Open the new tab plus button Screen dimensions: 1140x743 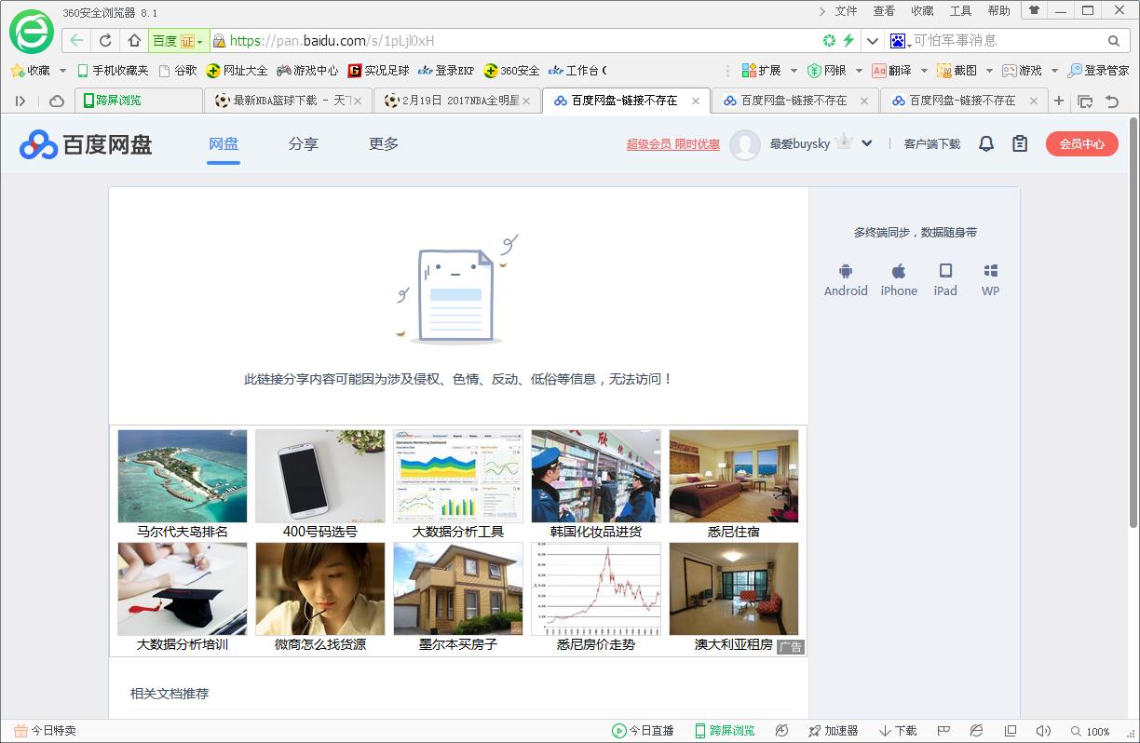coord(1059,101)
